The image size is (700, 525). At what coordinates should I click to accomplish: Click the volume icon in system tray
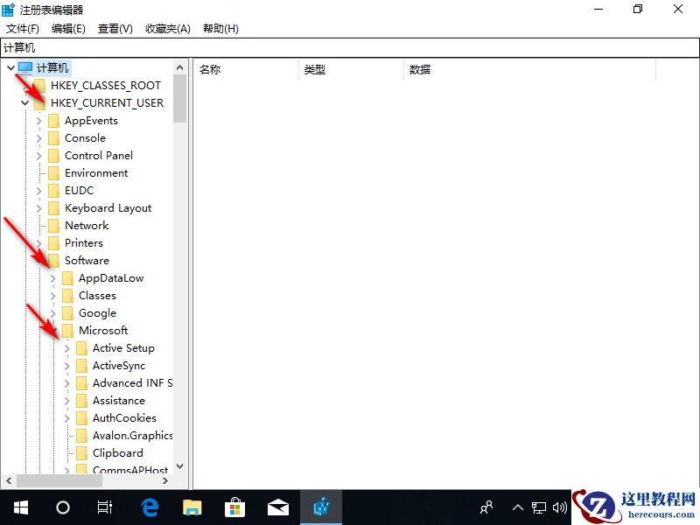tap(560, 507)
